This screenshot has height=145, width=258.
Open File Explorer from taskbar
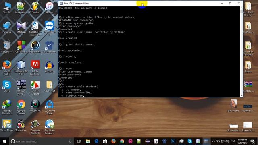(x=88, y=141)
